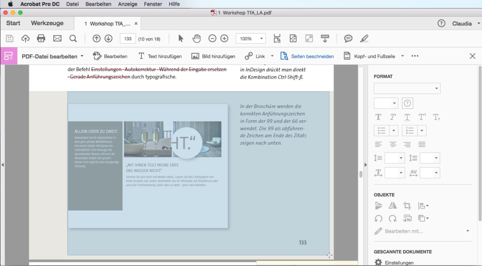Toggle subscript text format
This screenshot has height=266, width=482.
click(x=436, y=117)
